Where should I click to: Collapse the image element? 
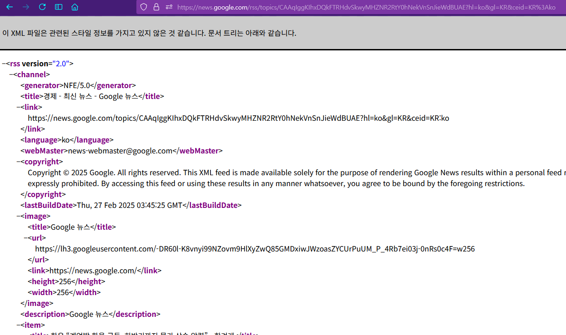[x=18, y=216]
